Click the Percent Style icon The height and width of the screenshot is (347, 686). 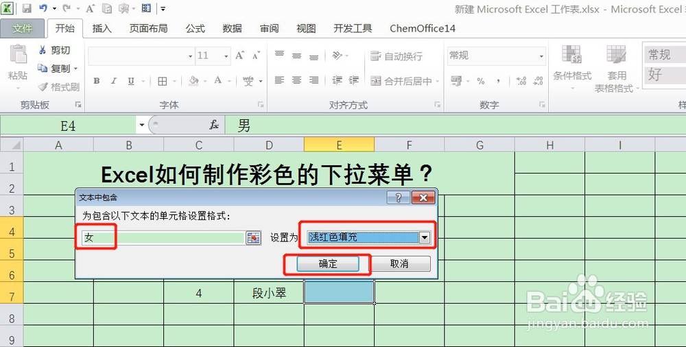point(481,81)
